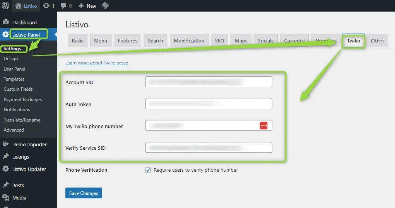Image resolution: width=395 pixels, height=208 pixels.
Task: Switch to the Other tab
Action: [377, 41]
